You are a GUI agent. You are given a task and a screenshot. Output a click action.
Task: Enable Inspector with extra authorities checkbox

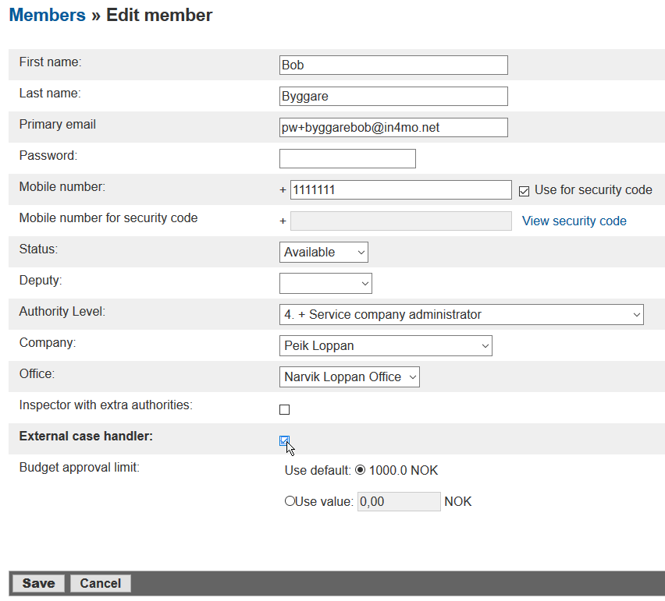(x=284, y=409)
